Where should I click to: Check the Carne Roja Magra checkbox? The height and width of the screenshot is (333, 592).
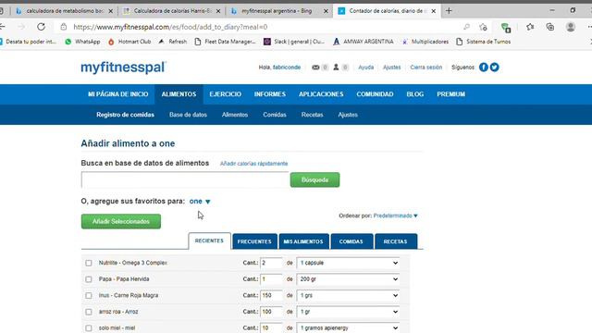(89, 296)
